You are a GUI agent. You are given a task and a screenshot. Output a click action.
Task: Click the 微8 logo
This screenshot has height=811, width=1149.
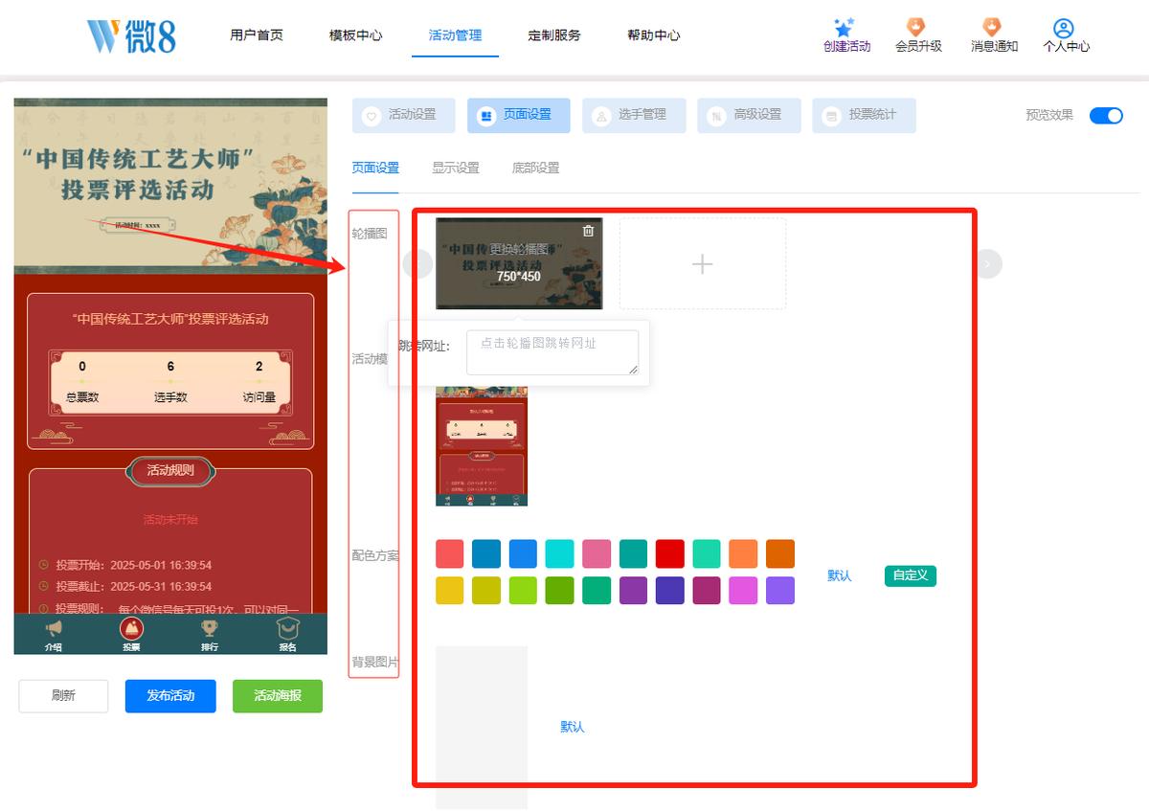[x=132, y=35]
